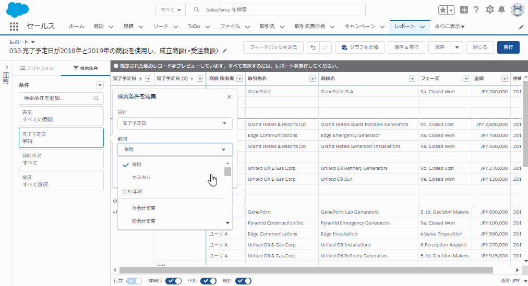528x286 pixels.
Task: Click the pencil icon beside the report title
Action: [224, 51]
